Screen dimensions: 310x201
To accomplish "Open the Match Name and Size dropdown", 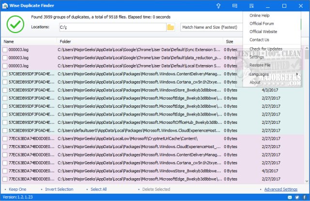I will click(x=212, y=27).
